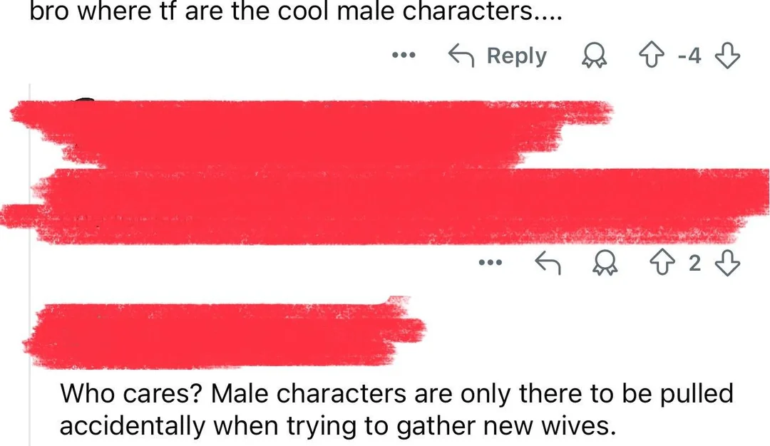Click the Reply arrow icon beside Reply label

(461, 56)
